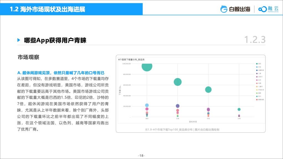Select the large green bubble above 巴西

178,82
